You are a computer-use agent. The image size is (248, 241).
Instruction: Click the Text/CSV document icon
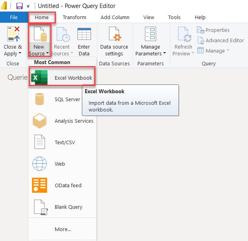click(40, 142)
